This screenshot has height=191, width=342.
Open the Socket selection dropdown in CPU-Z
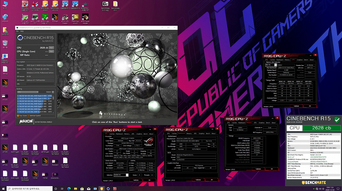[121, 175]
